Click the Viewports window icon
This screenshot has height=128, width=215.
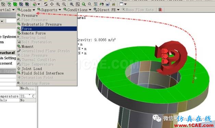tap(121, 4)
